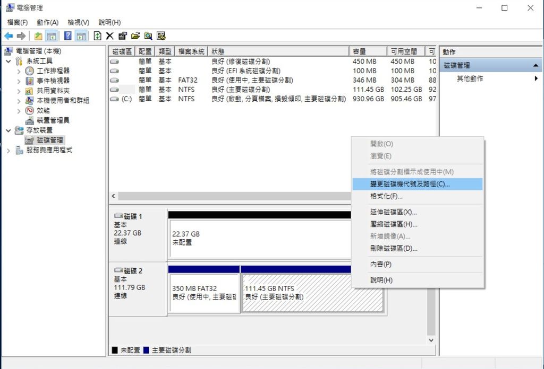Expand the 事件檢視器 node arrow
Screen dimensions: 544x369
19,81
